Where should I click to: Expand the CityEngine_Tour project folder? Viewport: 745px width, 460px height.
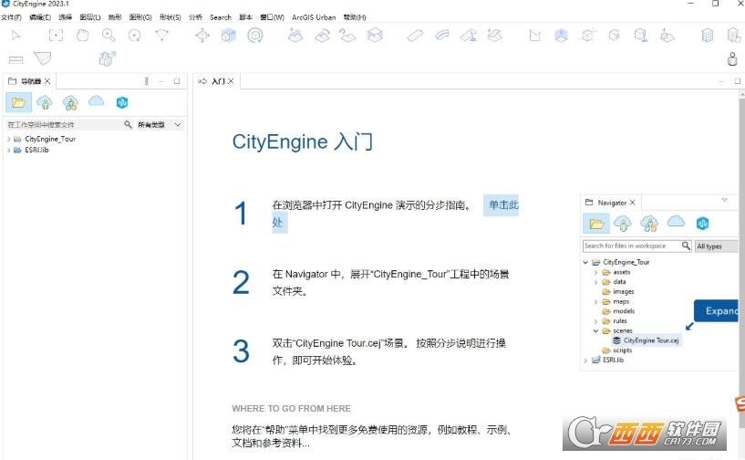tap(8, 139)
